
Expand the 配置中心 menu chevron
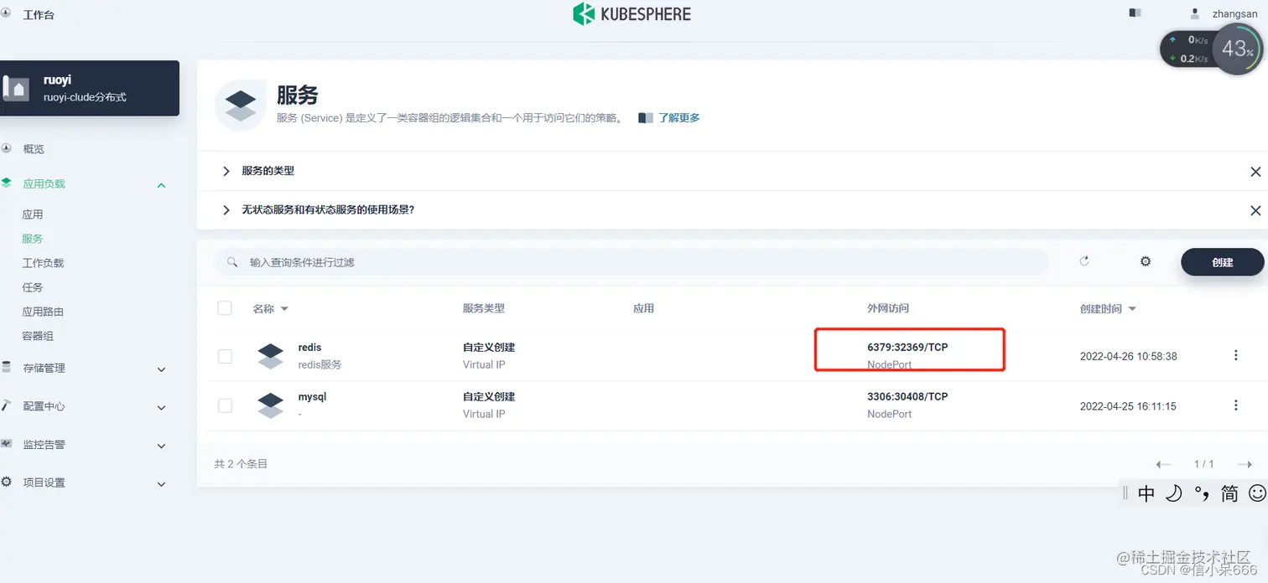(162, 407)
